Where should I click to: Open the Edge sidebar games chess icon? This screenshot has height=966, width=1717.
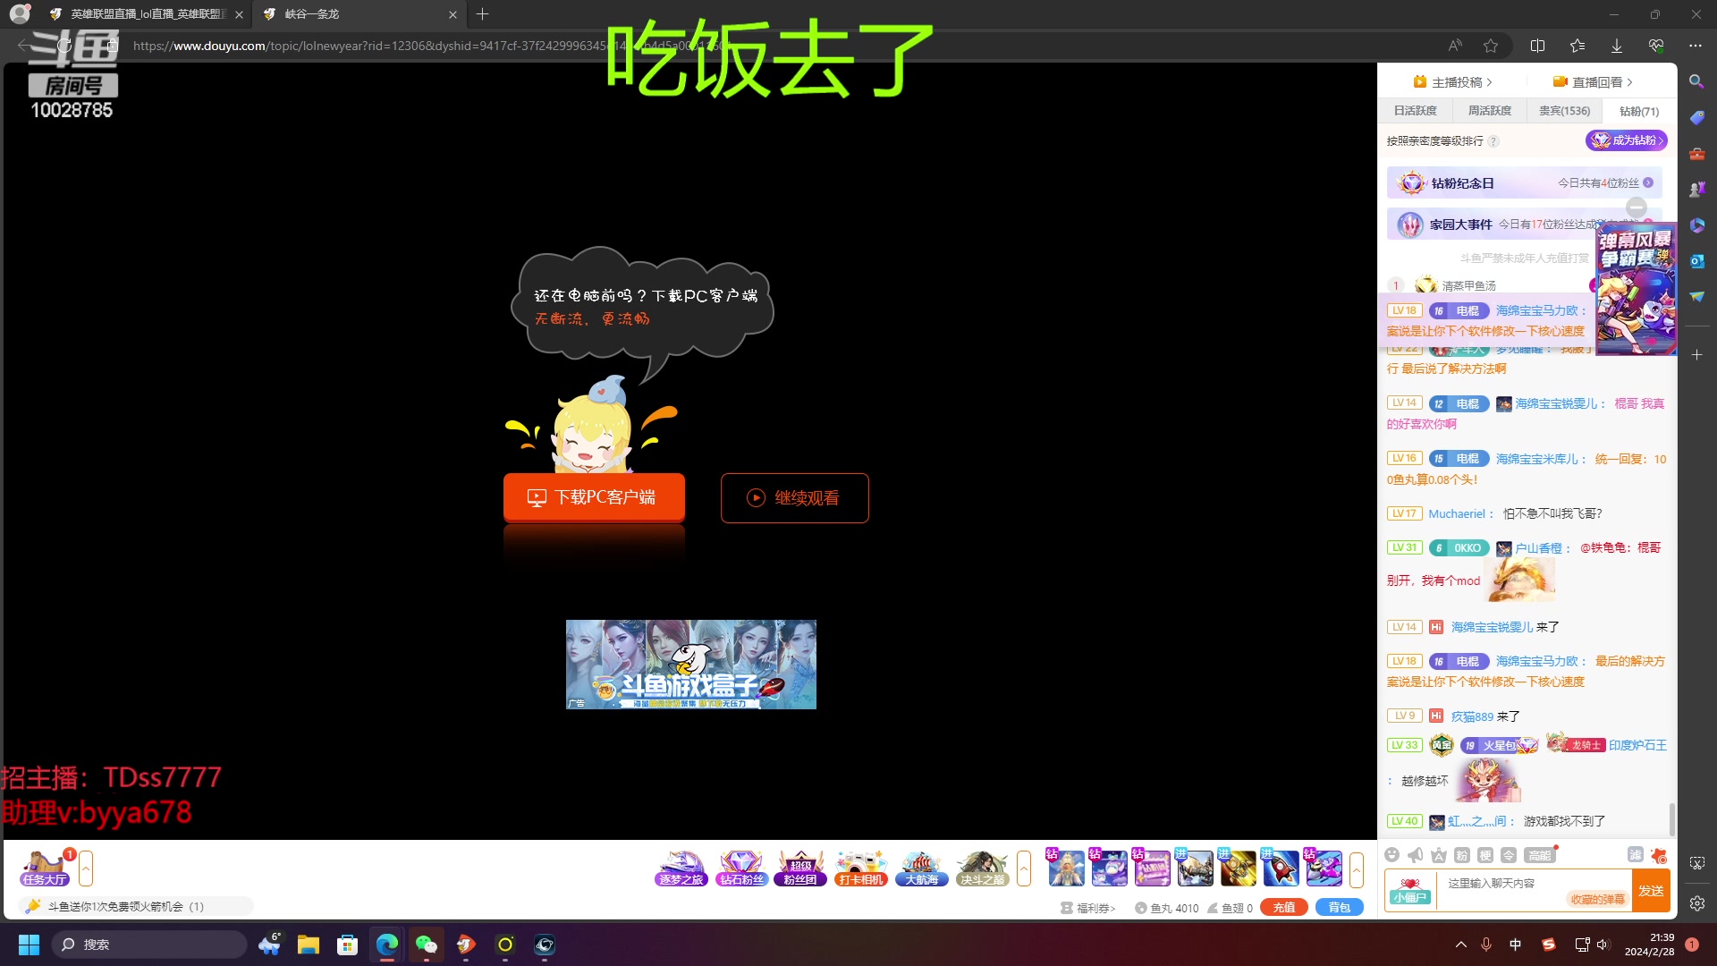click(x=1696, y=190)
